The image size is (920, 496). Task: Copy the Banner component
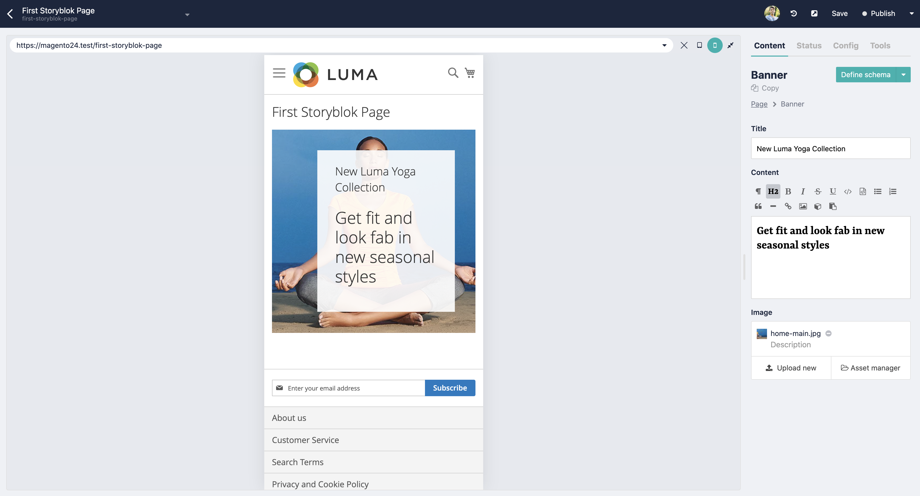point(765,88)
